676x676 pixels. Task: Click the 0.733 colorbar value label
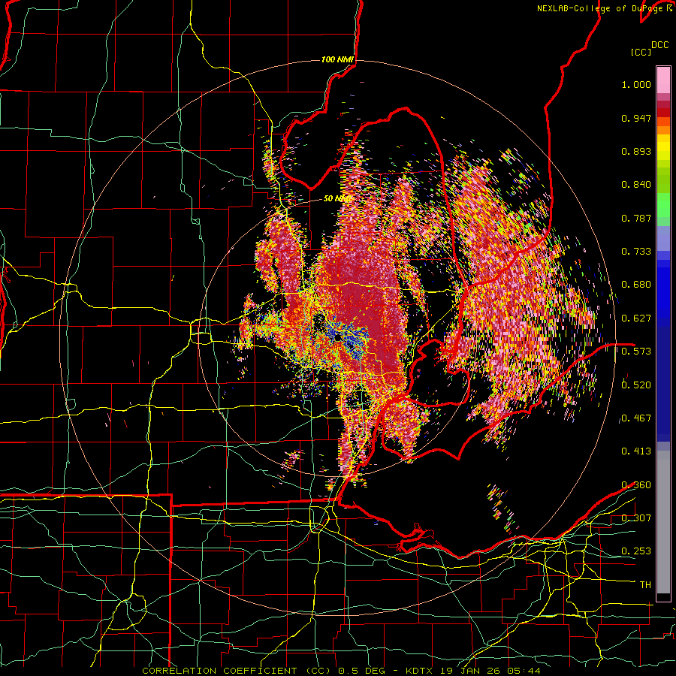click(x=636, y=252)
